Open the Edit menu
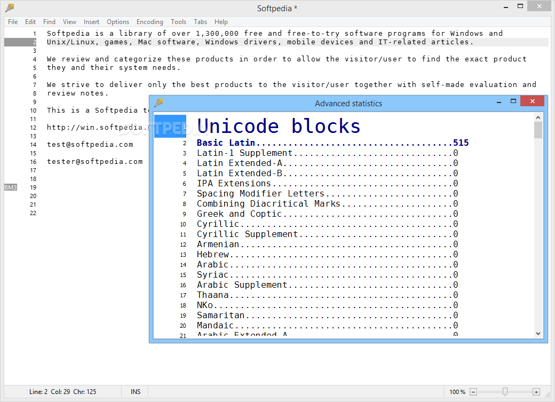 [30, 21]
